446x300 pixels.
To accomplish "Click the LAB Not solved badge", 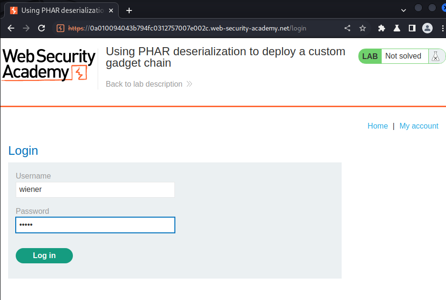I will pos(401,56).
